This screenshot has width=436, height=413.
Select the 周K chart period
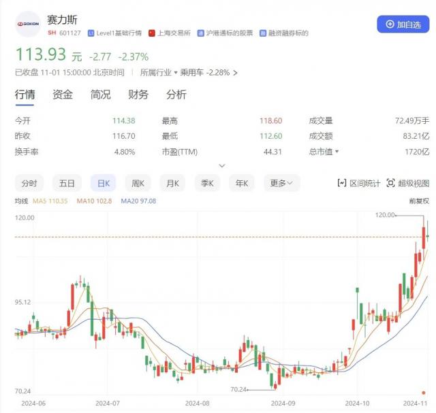(138, 183)
